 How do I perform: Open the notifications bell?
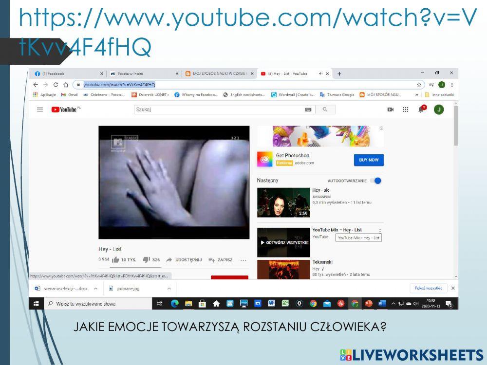421,109
